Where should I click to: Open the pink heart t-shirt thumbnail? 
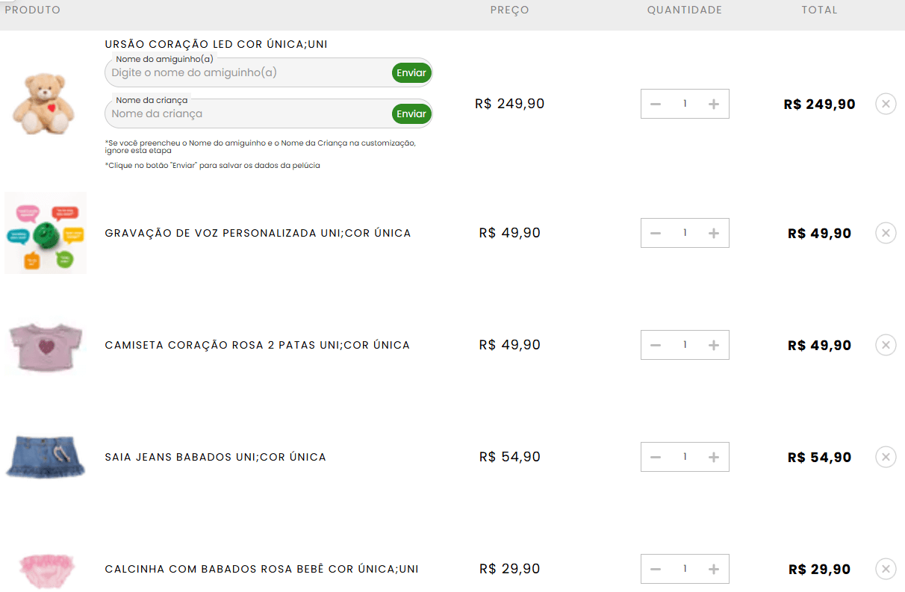(45, 345)
